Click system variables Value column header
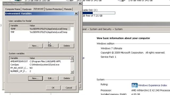 pyautogui.click(x=49, y=58)
